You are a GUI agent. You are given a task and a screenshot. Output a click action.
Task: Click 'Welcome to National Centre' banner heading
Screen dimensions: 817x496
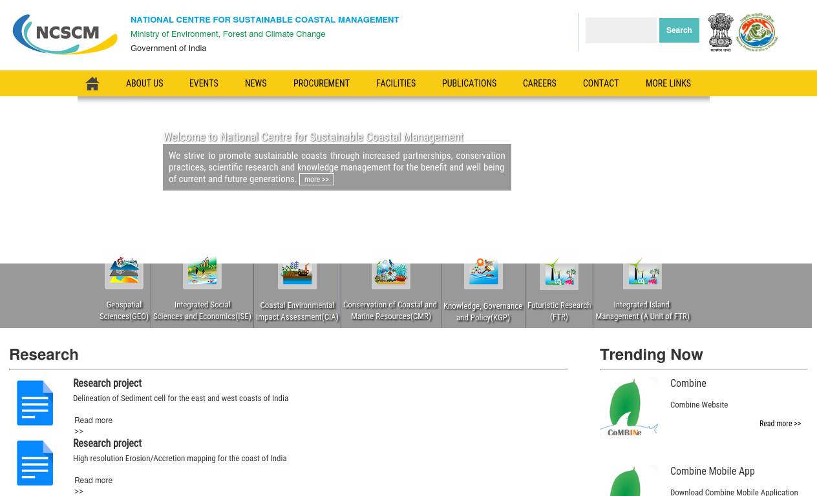(x=313, y=137)
